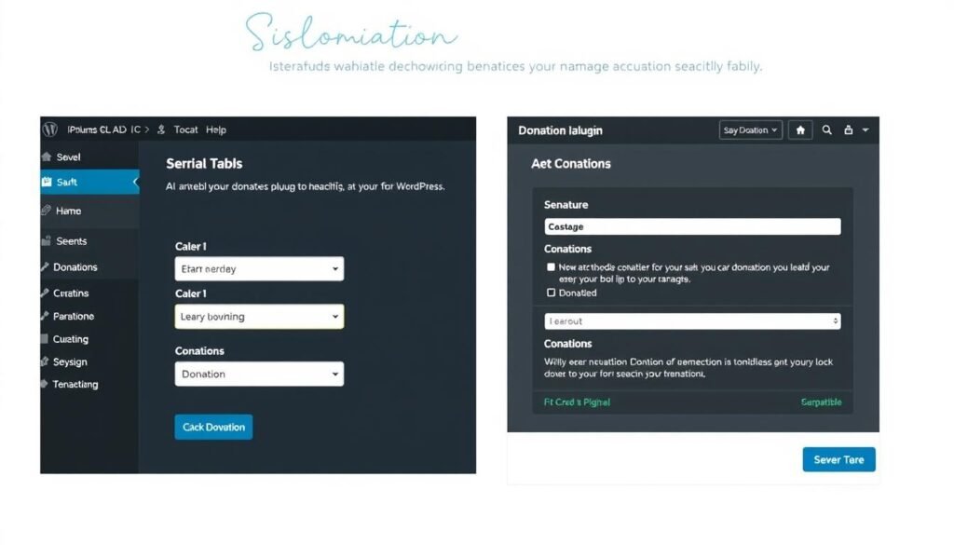Click the house icon beside Sevel

(44, 157)
